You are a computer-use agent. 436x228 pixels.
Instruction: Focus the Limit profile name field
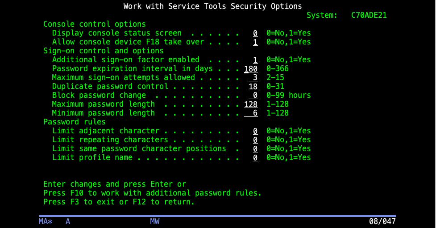pyautogui.click(x=255, y=158)
